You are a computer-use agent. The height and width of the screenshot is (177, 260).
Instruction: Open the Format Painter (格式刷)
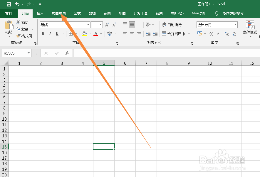tap(25, 36)
